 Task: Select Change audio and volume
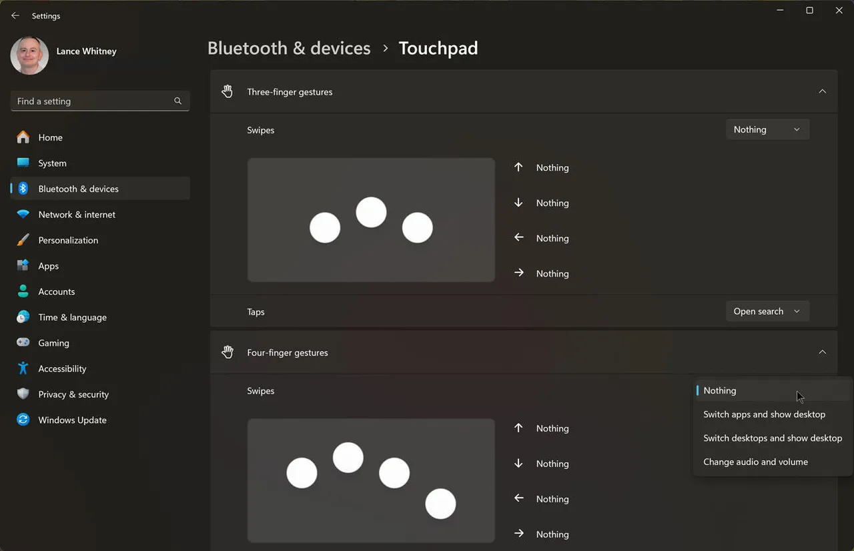tap(755, 462)
